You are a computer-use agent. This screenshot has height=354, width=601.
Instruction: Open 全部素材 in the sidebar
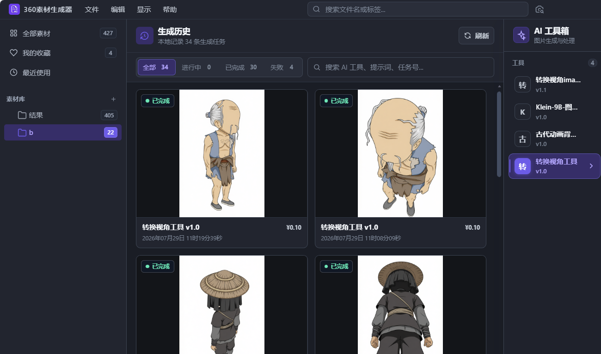63,33
